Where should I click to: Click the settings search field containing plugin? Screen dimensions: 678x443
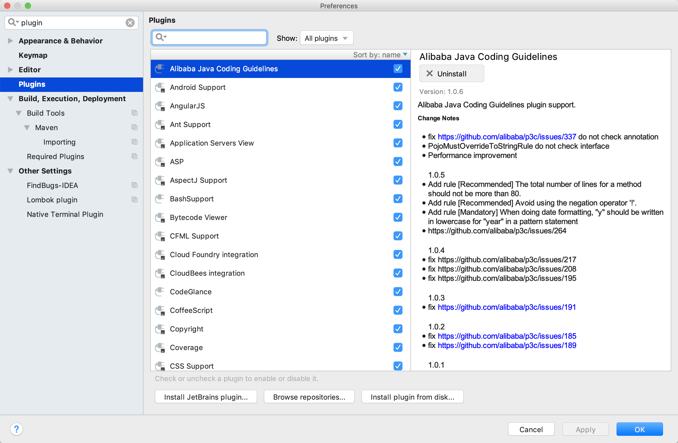72,23
